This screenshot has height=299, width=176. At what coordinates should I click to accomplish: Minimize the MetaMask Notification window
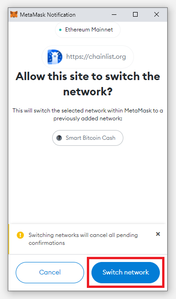point(114,14)
